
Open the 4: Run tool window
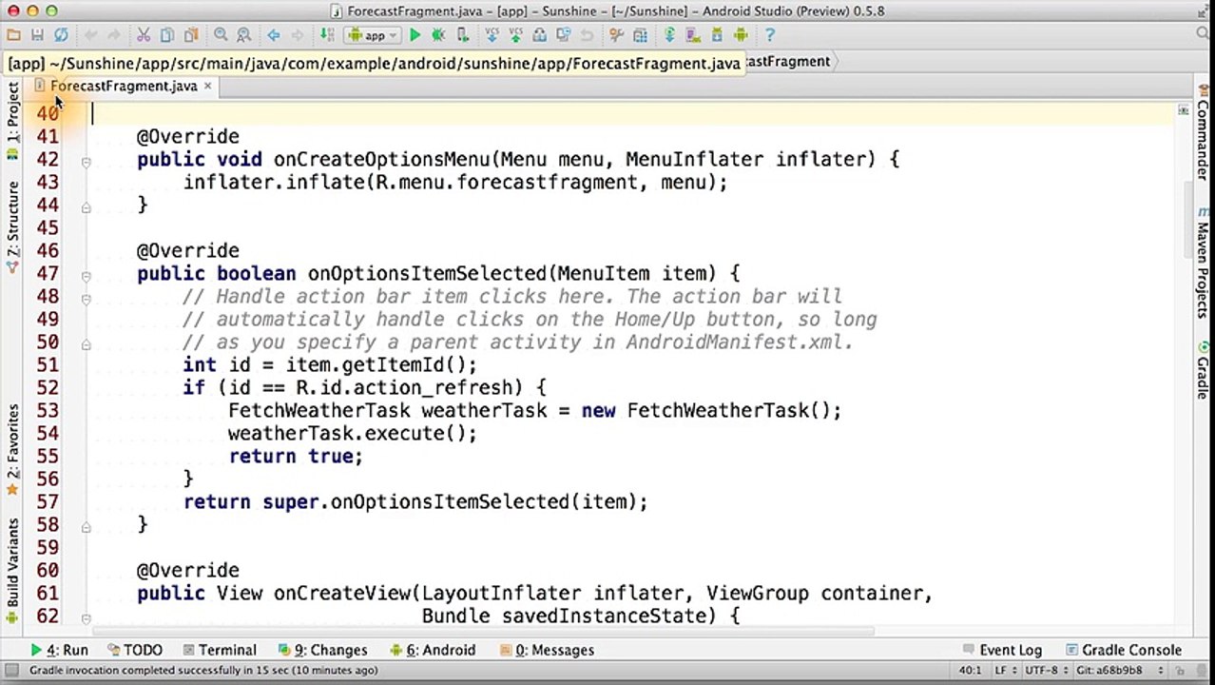[59, 650]
